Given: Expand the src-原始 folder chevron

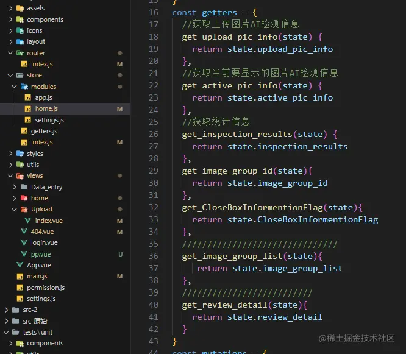Looking at the screenshot, I should (7, 321).
